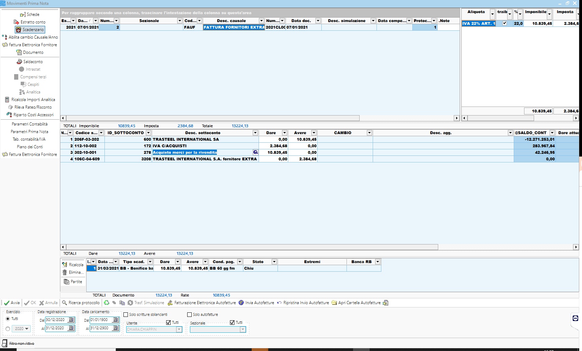Click the Estremi column header

click(x=312, y=262)
